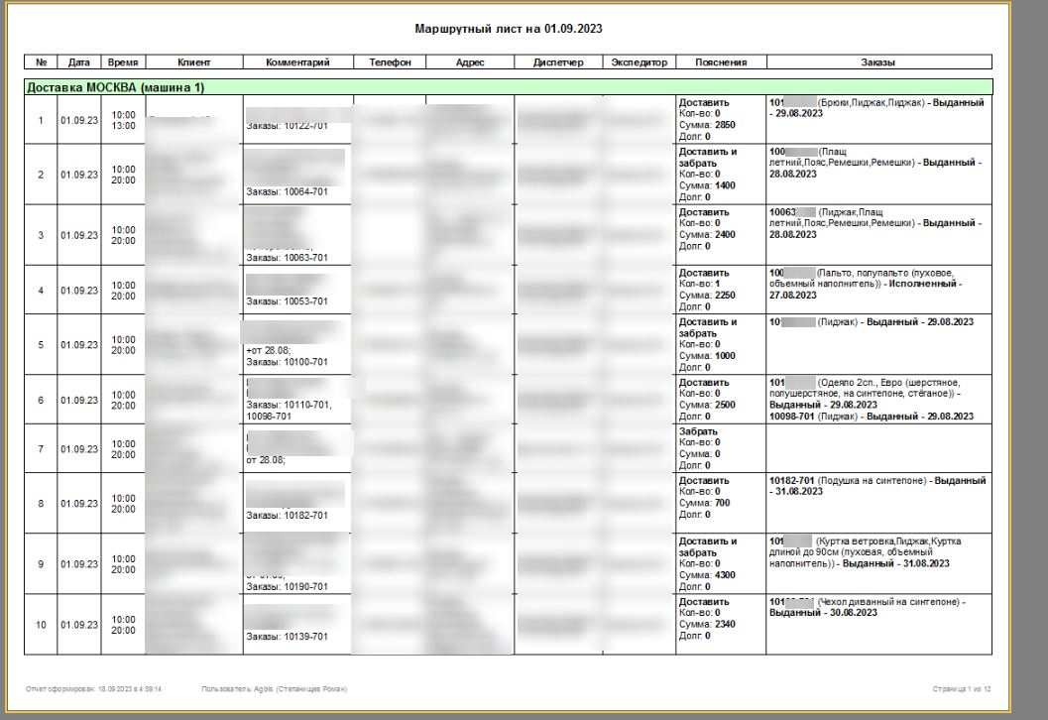Select the 'Экспедитор' column header
Viewport: 1048px width, 720px height.
click(x=639, y=62)
